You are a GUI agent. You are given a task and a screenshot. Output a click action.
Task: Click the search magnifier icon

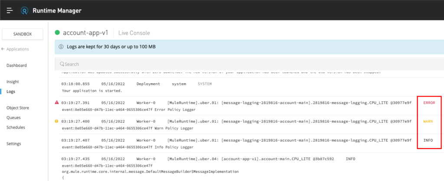click(x=62, y=64)
